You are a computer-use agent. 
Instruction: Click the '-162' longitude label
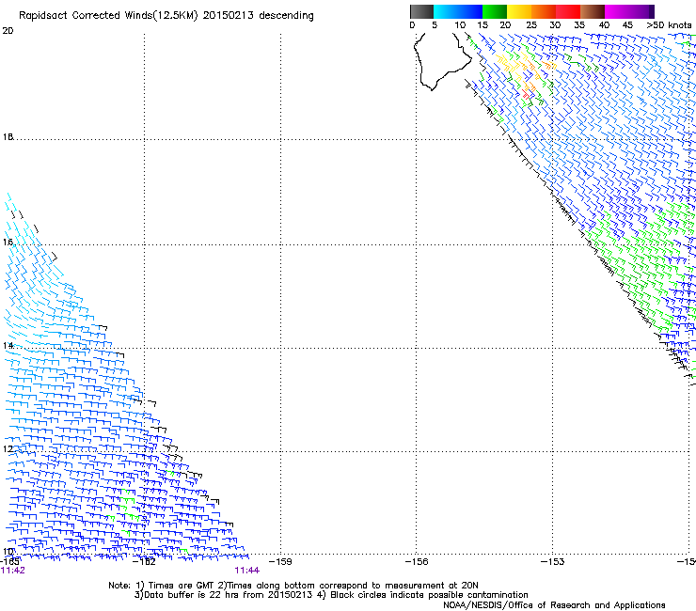point(144,562)
